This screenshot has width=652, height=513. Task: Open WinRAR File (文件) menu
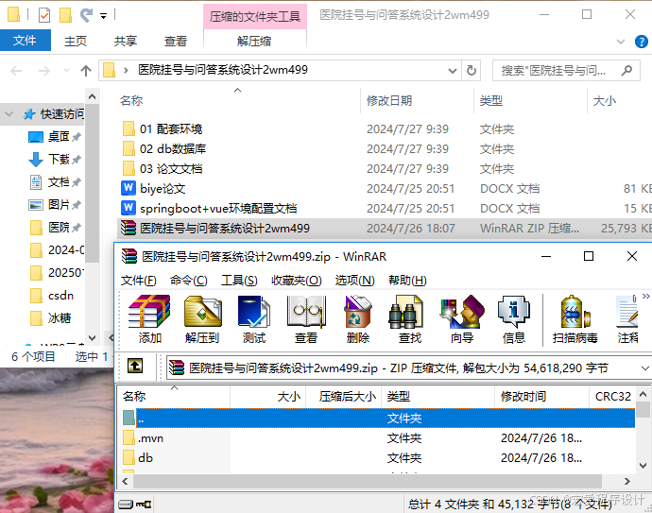tap(139, 281)
